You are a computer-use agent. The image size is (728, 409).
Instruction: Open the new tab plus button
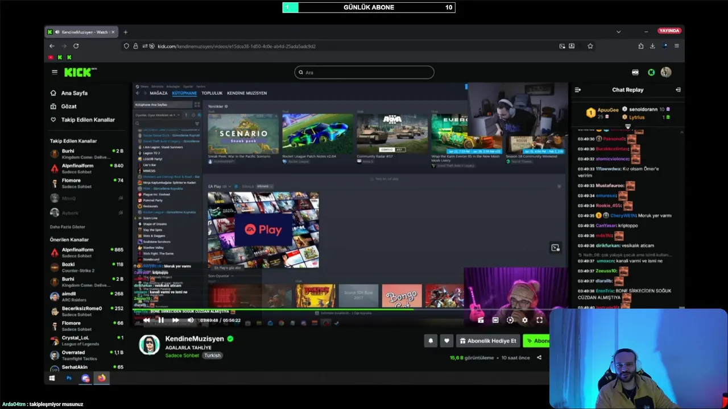126,32
